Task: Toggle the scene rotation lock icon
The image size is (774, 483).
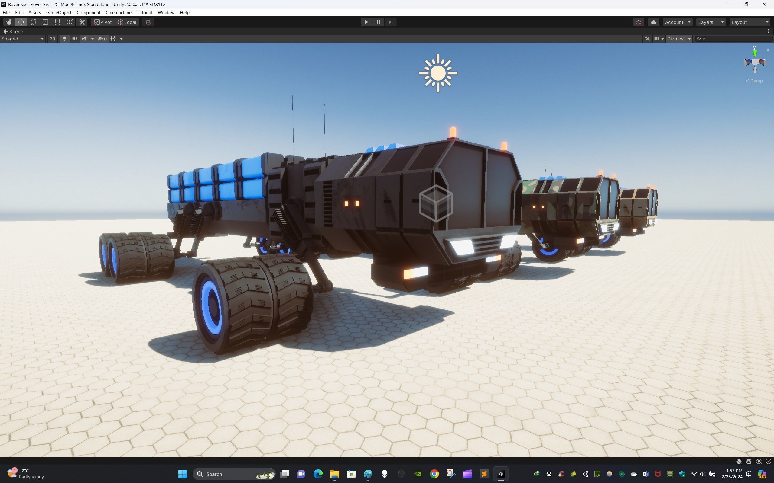Action: coord(768,50)
